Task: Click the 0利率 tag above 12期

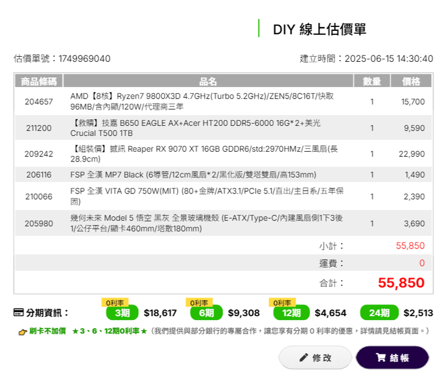Action: pyautogui.click(x=282, y=302)
